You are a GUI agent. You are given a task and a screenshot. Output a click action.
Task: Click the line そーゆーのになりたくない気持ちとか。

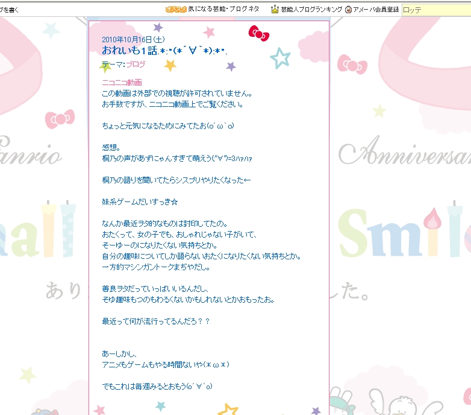tap(160, 245)
